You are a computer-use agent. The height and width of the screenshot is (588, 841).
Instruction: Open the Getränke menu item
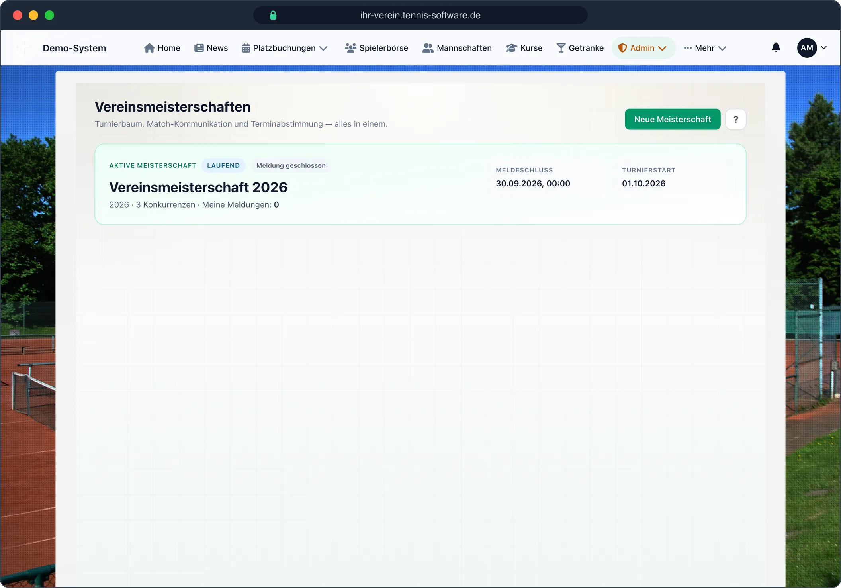pyautogui.click(x=580, y=48)
